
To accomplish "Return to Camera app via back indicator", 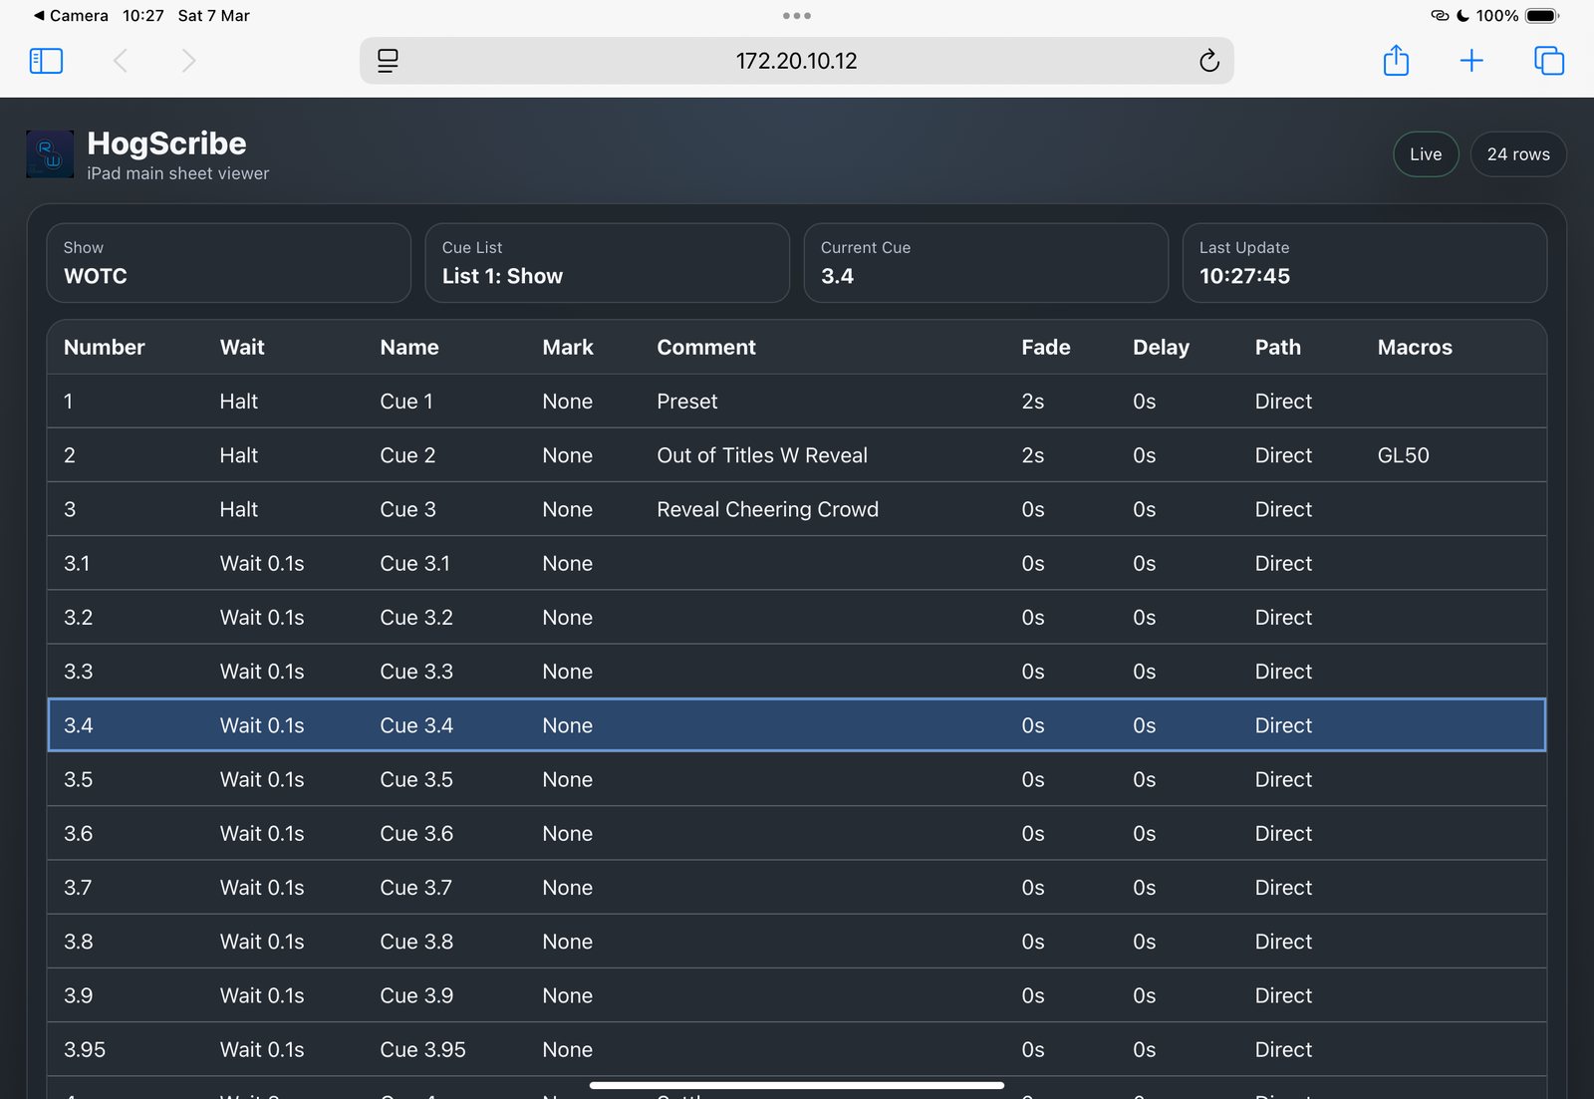I will pyautogui.click(x=71, y=16).
